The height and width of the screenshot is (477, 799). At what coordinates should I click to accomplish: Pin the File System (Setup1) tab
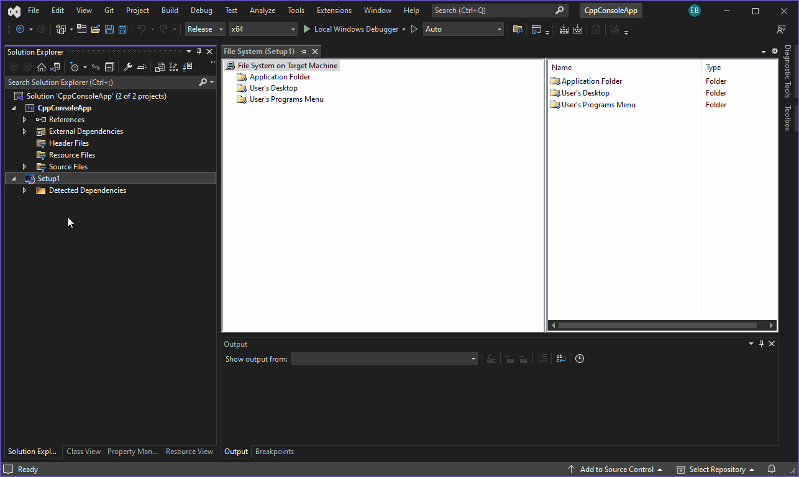304,51
